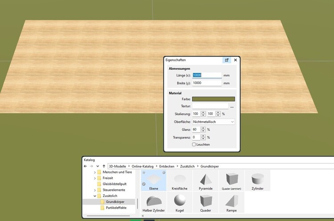
Task: Navigate to Zusätzlich breadcrumb
Action: click(187, 166)
